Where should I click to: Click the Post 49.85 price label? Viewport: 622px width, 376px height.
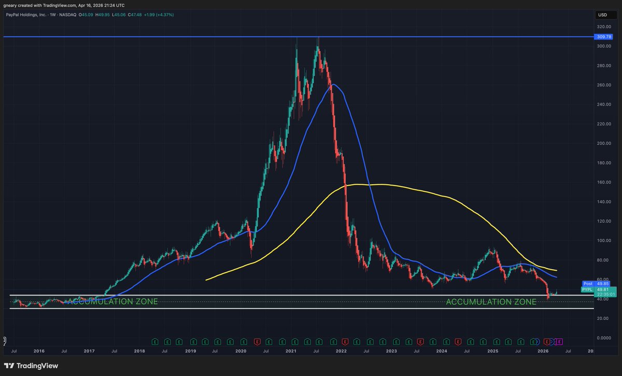597,284
